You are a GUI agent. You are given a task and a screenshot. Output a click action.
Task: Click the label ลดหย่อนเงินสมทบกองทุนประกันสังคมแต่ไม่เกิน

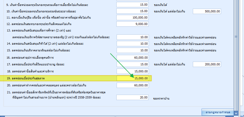41,24
